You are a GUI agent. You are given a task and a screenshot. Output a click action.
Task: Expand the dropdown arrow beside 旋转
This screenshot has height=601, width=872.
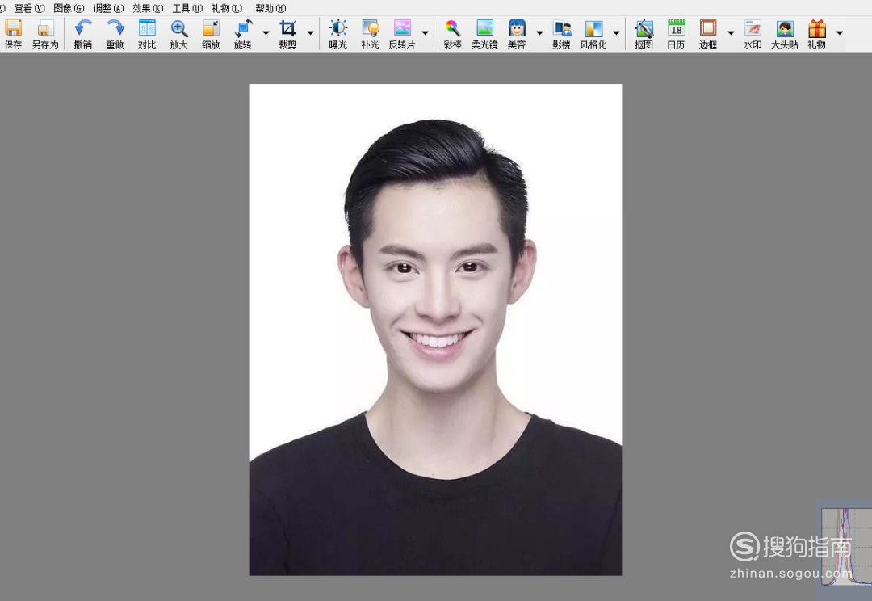[x=266, y=33]
